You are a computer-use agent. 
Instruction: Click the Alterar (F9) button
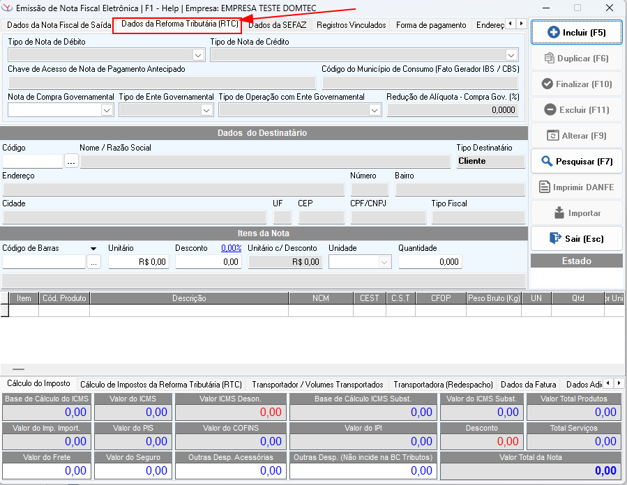pos(576,136)
